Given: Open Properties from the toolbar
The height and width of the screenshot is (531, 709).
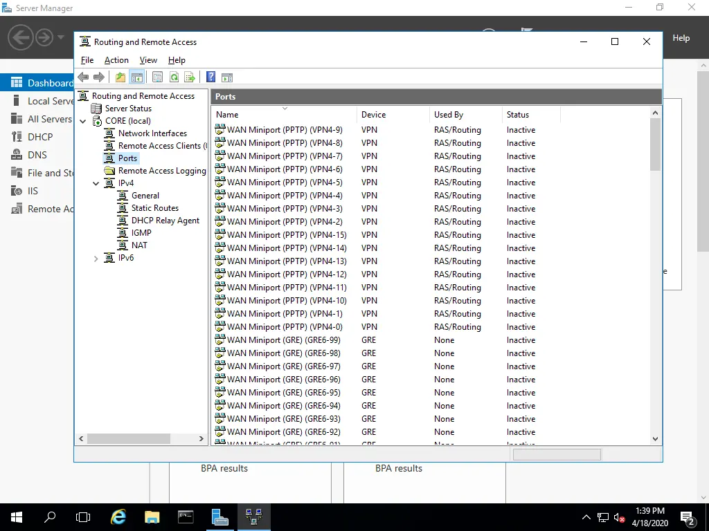Looking at the screenshot, I should (x=157, y=77).
